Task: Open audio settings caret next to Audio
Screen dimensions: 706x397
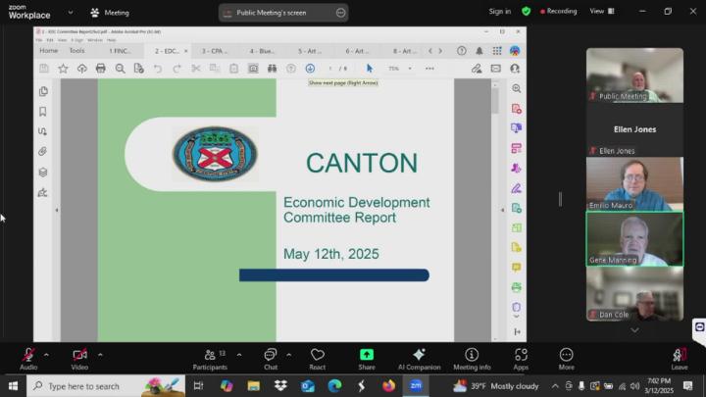Action: [x=46, y=355]
